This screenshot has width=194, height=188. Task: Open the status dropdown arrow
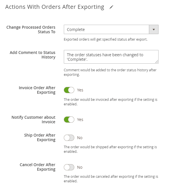[x=154, y=30]
